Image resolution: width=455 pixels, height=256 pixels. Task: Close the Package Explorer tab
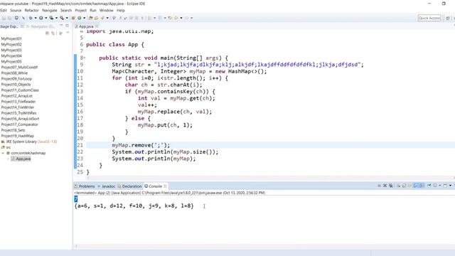[x=22, y=26]
